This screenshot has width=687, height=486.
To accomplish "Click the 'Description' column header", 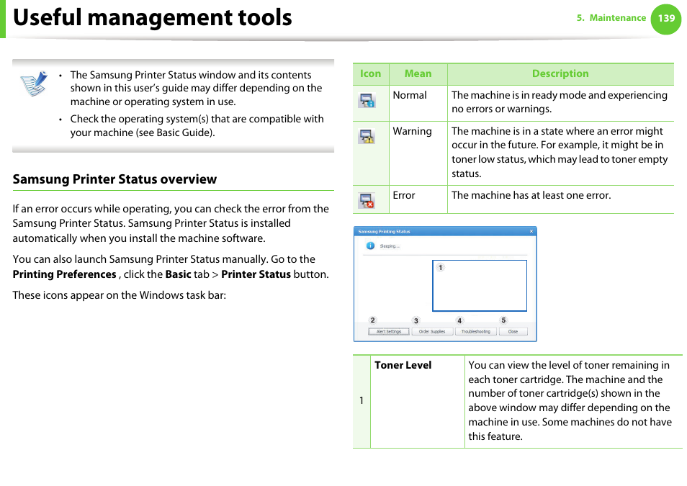I will [x=560, y=73].
